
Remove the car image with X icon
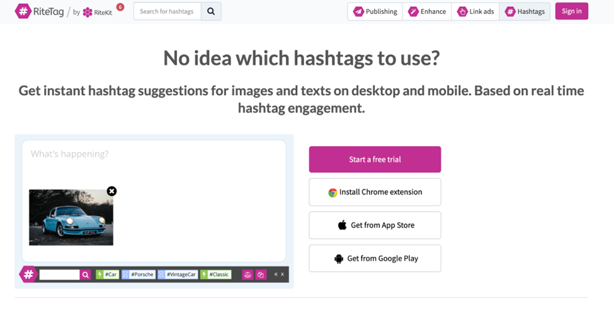coord(111,191)
